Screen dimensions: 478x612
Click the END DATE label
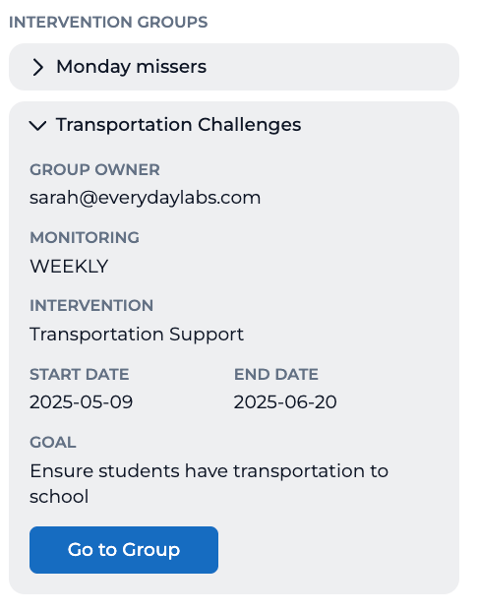coord(276,374)
